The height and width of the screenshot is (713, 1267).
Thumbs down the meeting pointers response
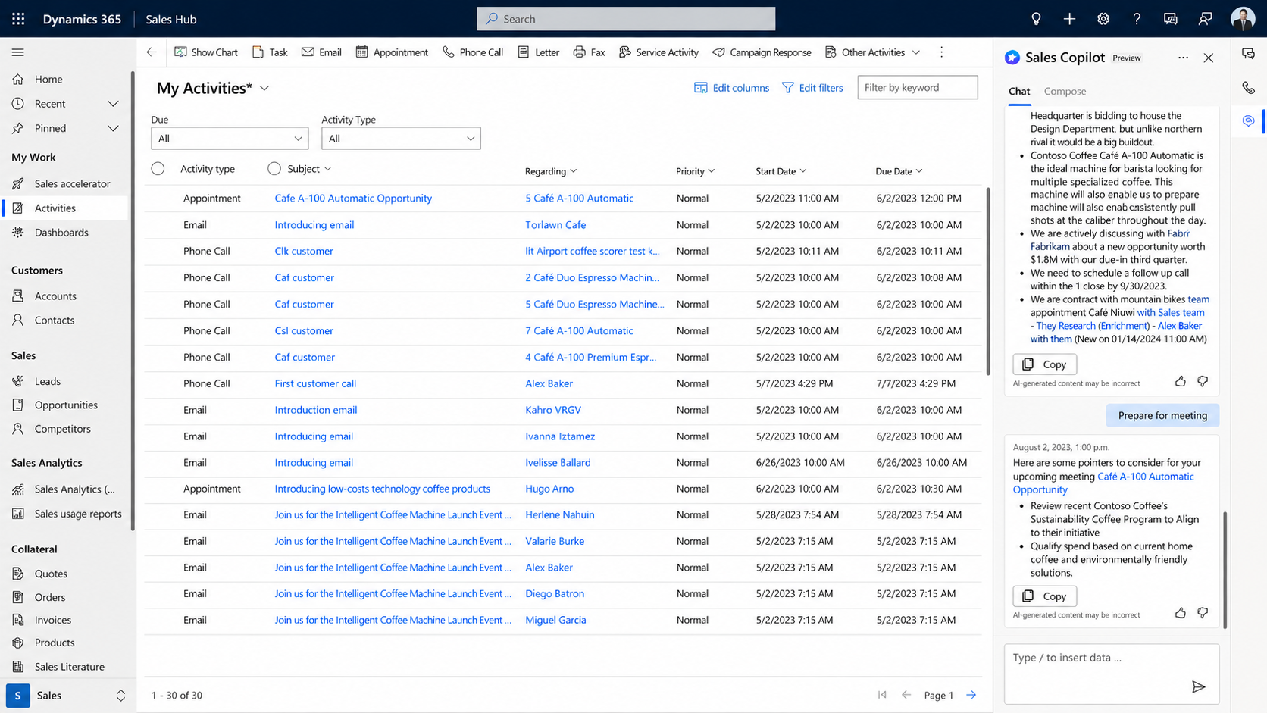click(x=1203, y=612)
